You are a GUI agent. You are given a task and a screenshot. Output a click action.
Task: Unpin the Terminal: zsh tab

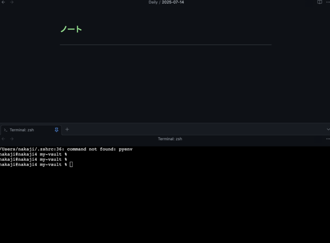click(56, 130)
